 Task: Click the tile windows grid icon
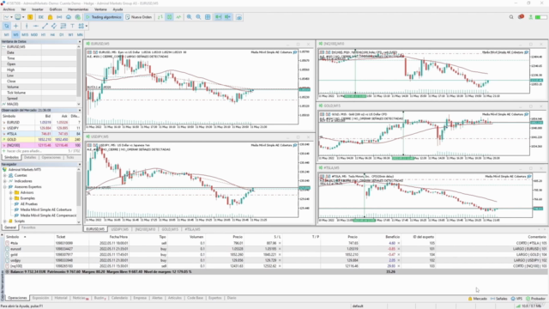(x=208, y=17)
